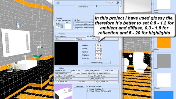Click the Ambient value field
This screenshot has height=99, width=176.
pos(98,45)
